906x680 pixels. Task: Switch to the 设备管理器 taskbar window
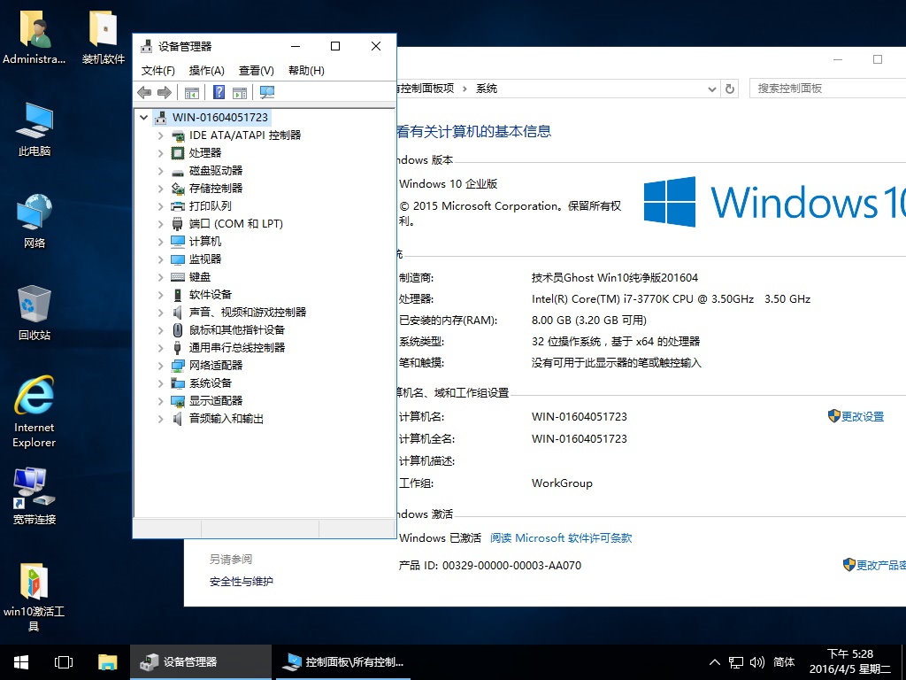tap(201, 662)
